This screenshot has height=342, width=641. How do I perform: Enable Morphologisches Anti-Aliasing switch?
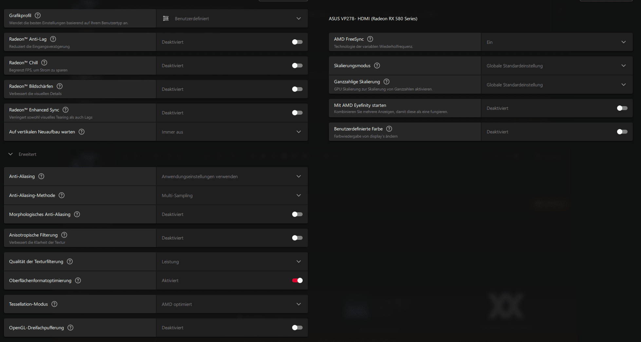pyautogui.click(x=297, y=214)
